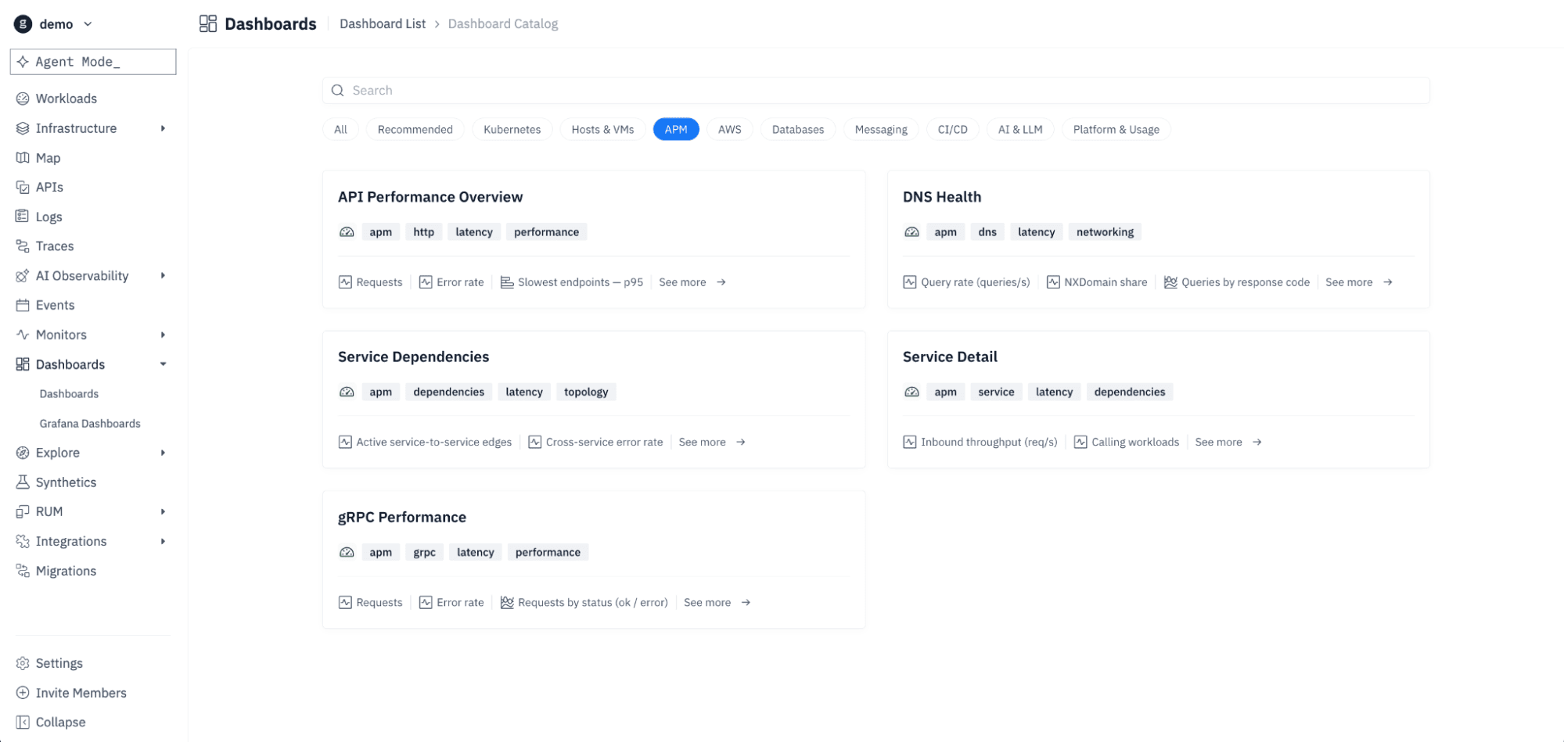Click the Integrations puzzle icon
This screenshot has width=1564, height=742.
pyautogui.click(x=23, y=541)
